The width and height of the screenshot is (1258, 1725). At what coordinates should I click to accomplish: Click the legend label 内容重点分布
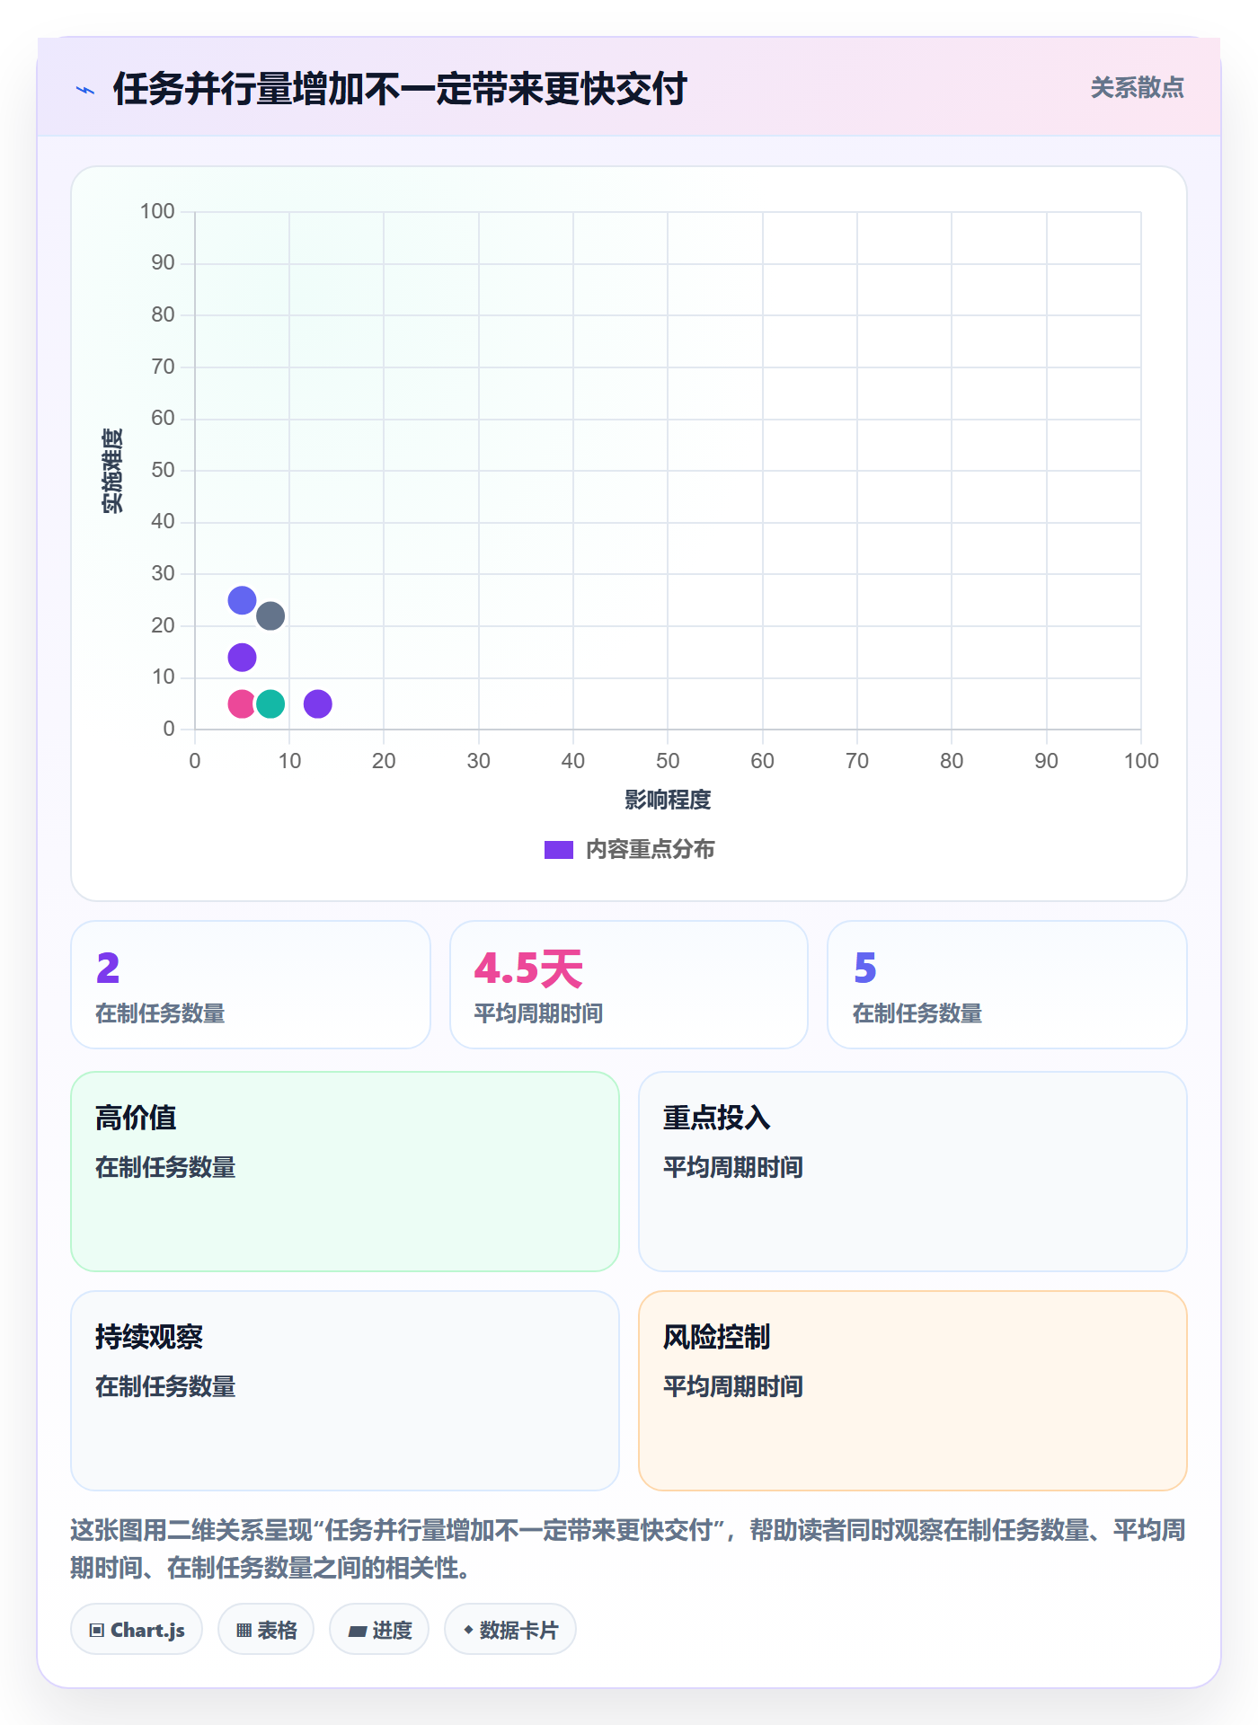(x=650, y=849)
